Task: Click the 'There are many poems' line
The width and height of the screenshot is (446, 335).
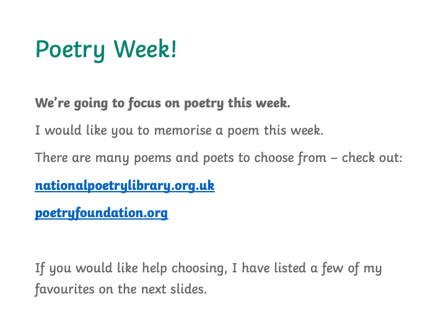Action: point(219,158)
